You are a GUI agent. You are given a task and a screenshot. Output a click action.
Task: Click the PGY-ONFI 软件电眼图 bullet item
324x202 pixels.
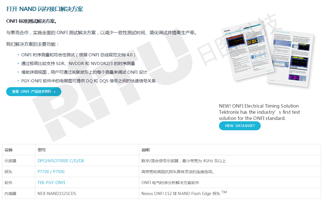[88, 81]
